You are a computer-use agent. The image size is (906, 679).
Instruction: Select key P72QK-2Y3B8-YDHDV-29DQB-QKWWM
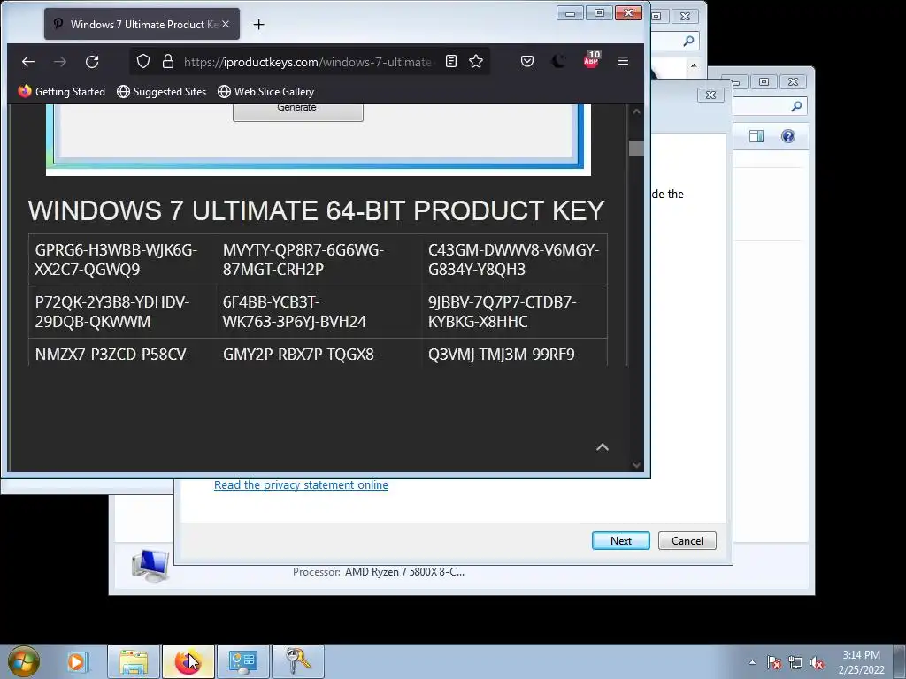pos(112,312)
